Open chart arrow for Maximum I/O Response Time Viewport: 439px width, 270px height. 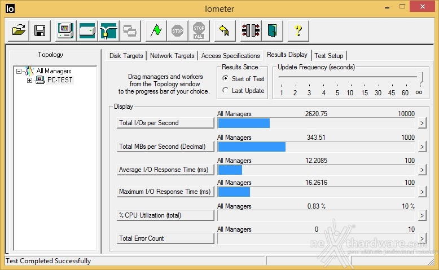tap(422, 192)
